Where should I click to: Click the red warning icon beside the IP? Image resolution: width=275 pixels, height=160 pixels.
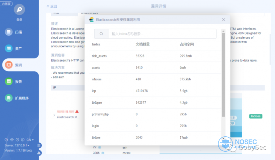pyautogui.click(x=77, y=111)
